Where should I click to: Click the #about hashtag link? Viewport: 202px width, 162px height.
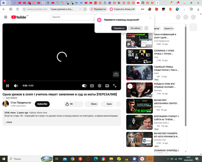[33, 113]
